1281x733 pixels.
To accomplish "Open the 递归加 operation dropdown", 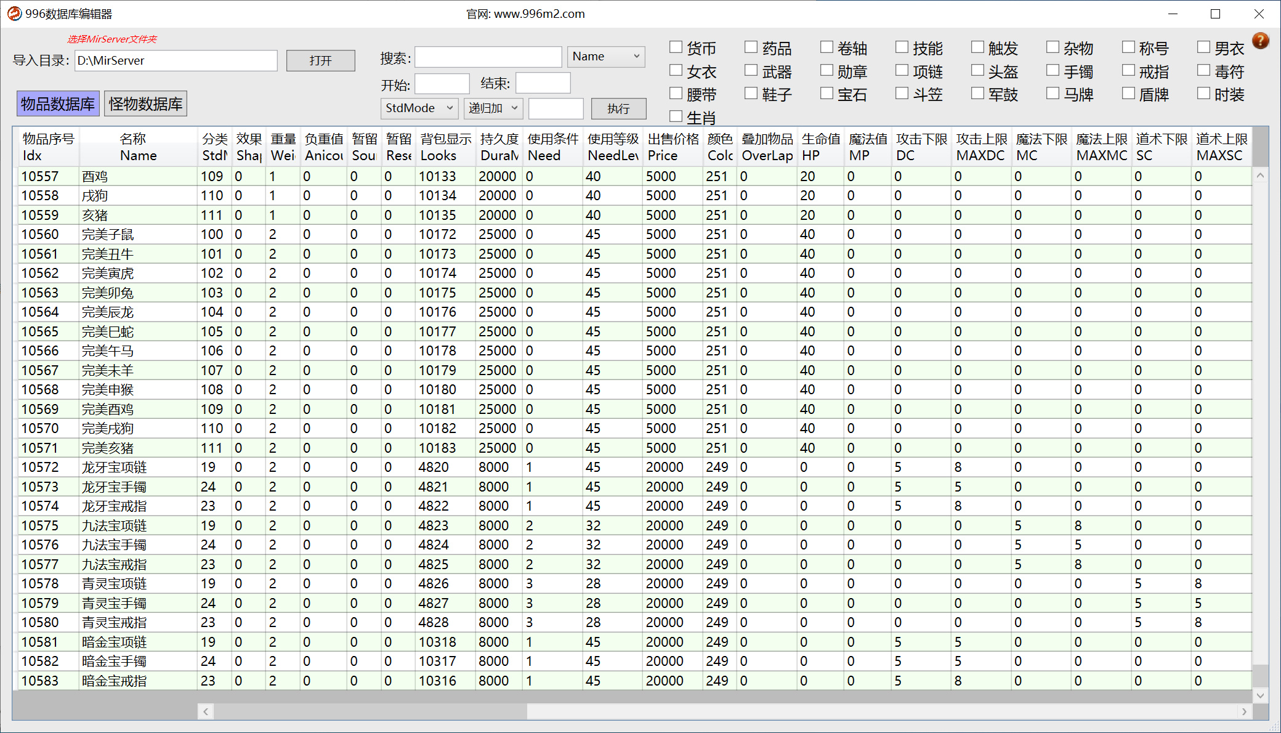I will point(493,108).
